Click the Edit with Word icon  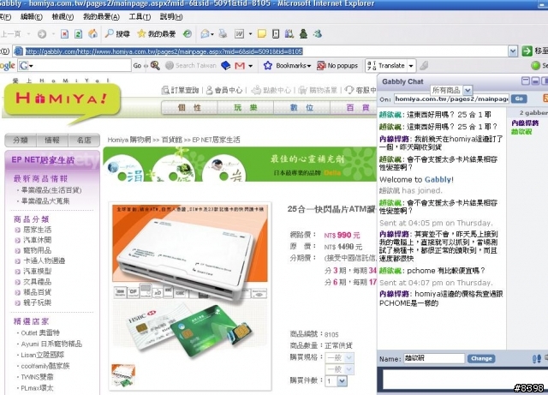click(239, 34)
